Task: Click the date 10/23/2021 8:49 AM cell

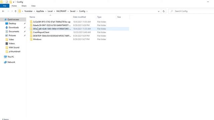Action: pyautogui.click(x=82, y=32)
